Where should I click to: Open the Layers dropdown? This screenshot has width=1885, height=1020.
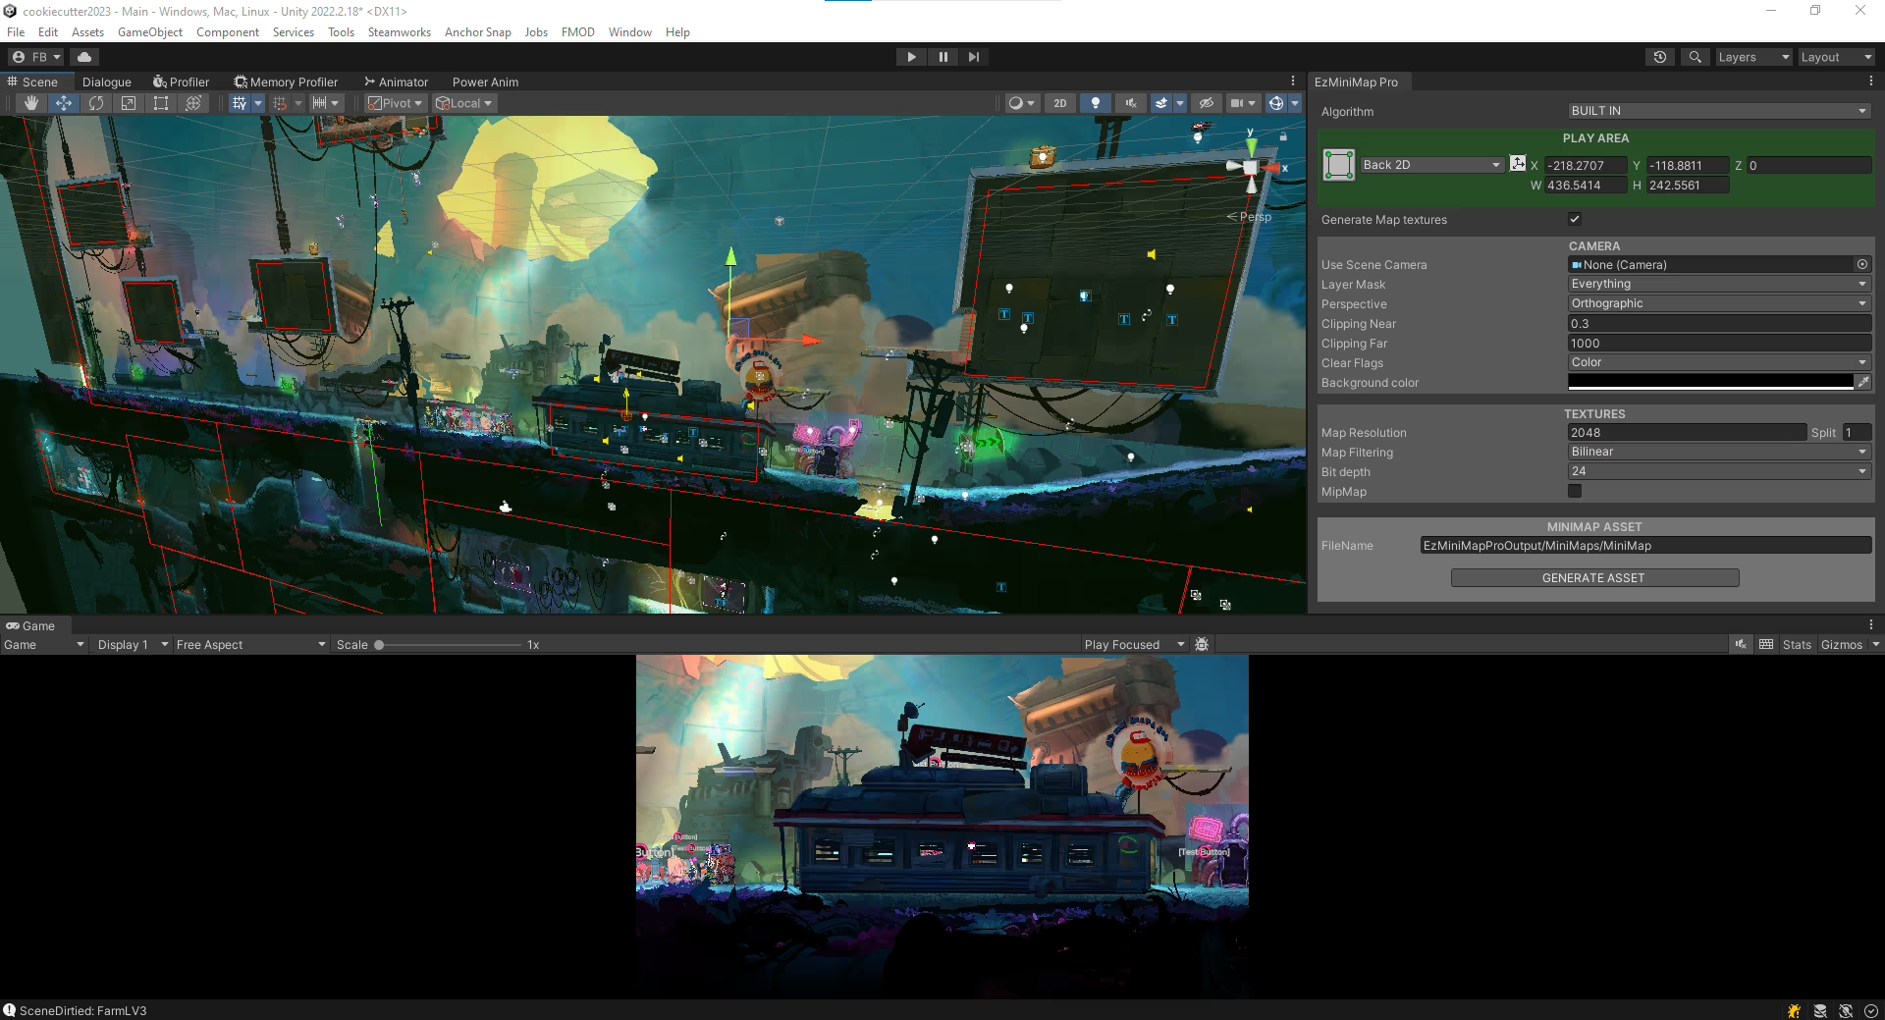1753,57
